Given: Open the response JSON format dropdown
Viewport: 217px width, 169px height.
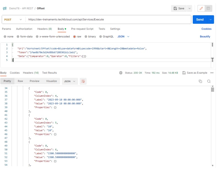Looking at the screenshot, I should point(70,81).
